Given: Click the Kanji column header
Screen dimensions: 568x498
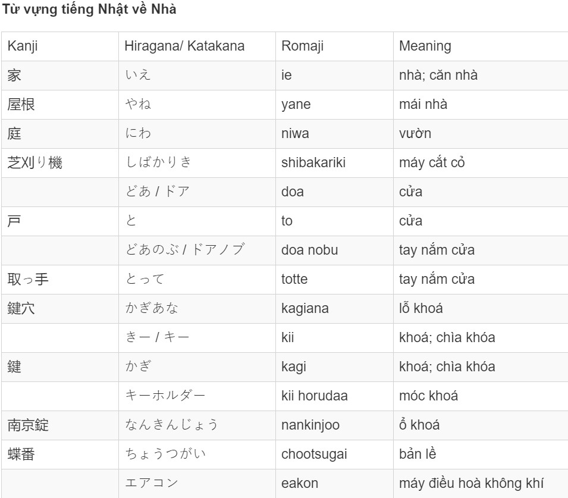Looking at the screenshot, I should 59,46.
